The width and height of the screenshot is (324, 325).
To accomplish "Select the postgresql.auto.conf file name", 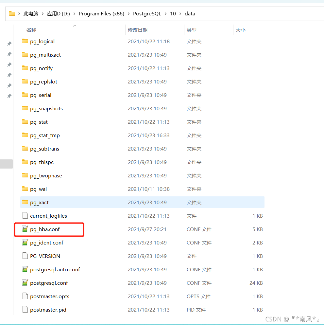I will tap(55, 269).
